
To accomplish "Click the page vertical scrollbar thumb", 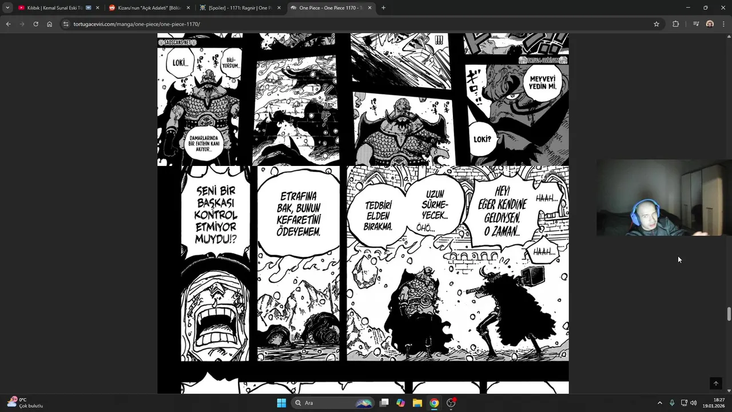I will [729, 314].
